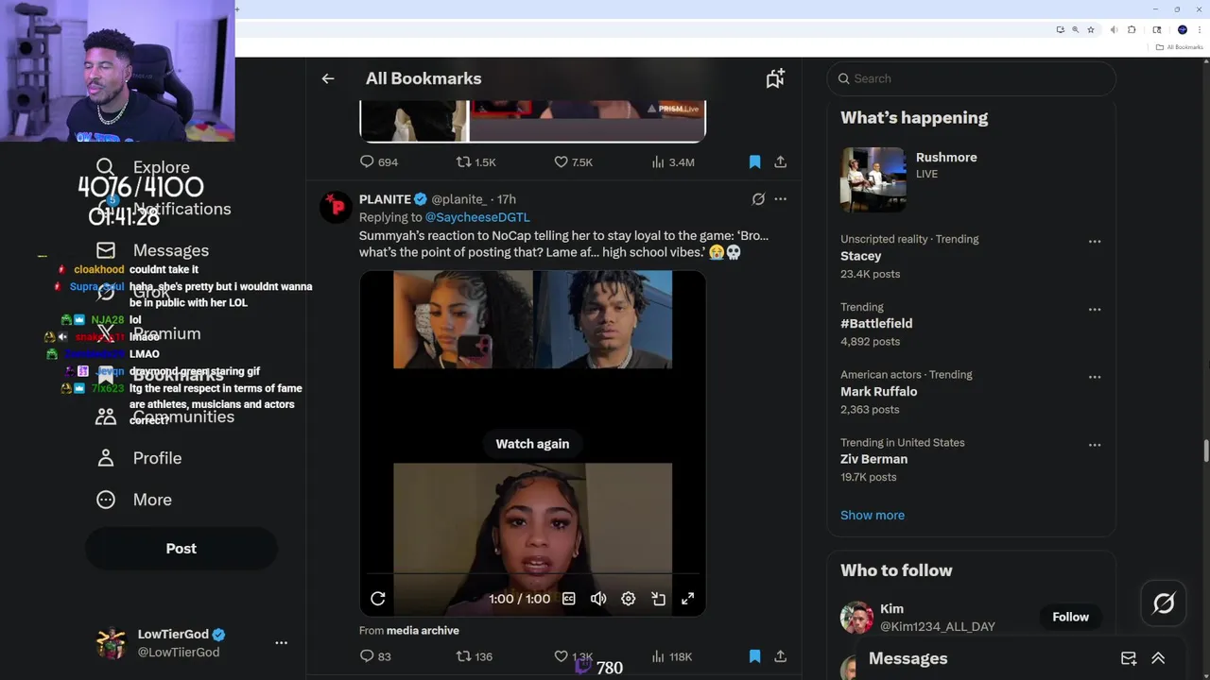
Task: Open the add bookmark folder icon
Action: point(775,78)
